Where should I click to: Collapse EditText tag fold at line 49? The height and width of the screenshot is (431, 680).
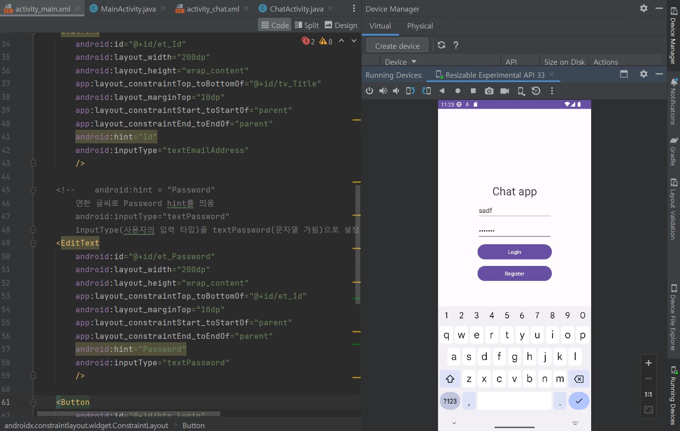[33, 243]
